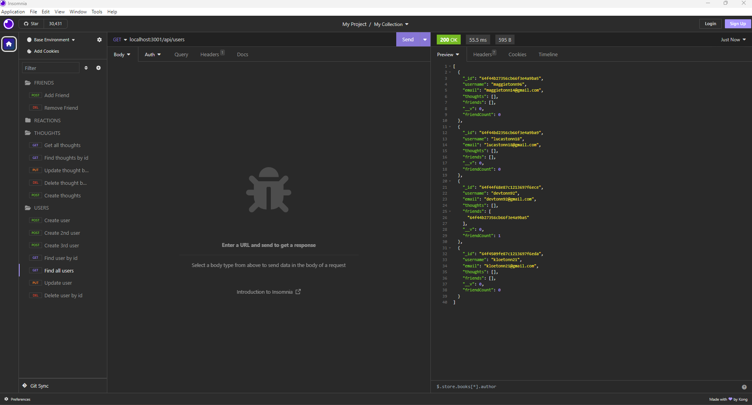
Task: Expand the Send button options arrow
Action: (425, 39)
